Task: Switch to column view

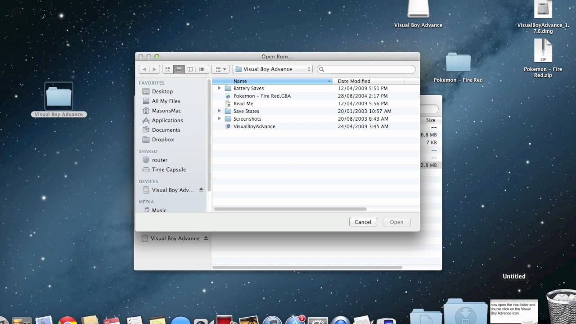Action: click(190, 69)
